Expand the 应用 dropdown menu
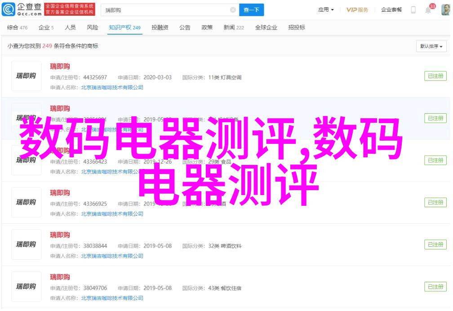 (326, 10)
